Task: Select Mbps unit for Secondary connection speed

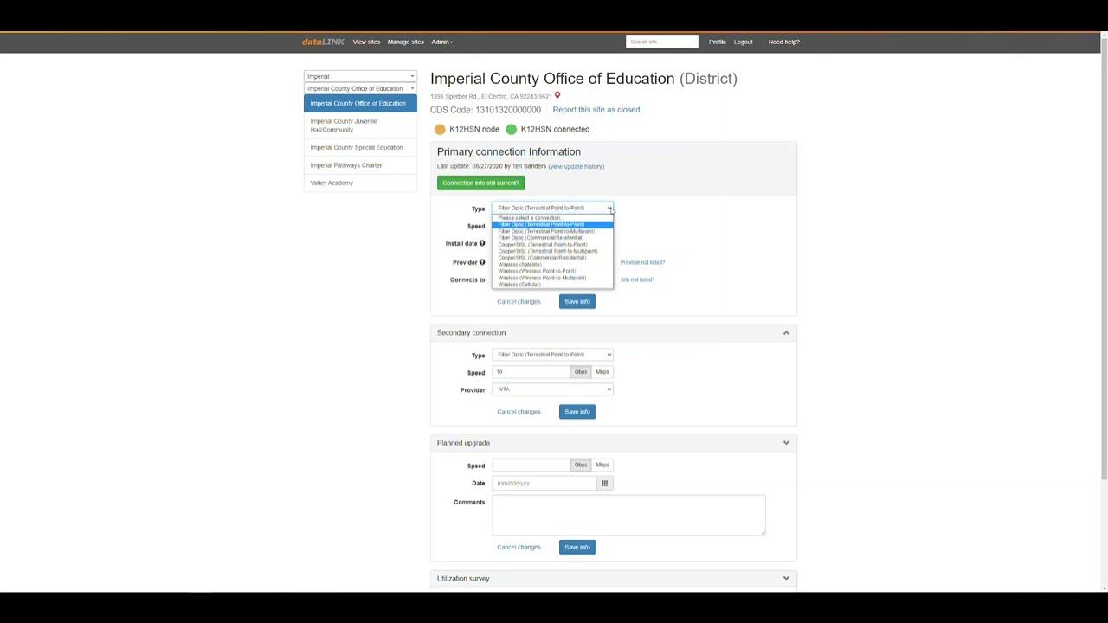Action: coord(602,372)
